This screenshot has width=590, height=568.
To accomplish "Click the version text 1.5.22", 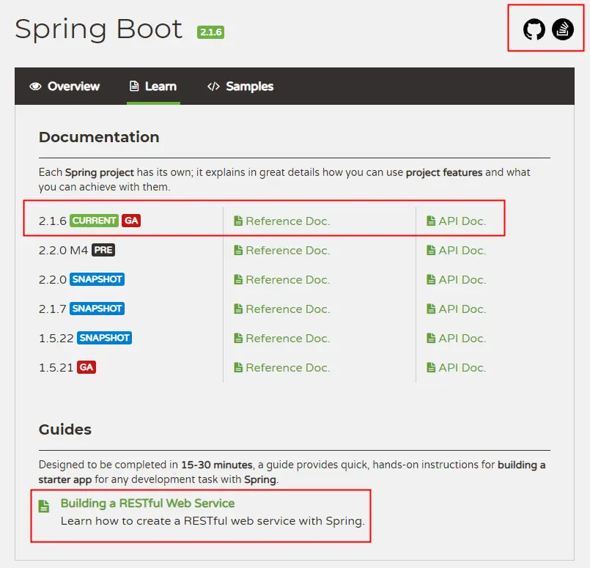I will click(x=56, y=338).
